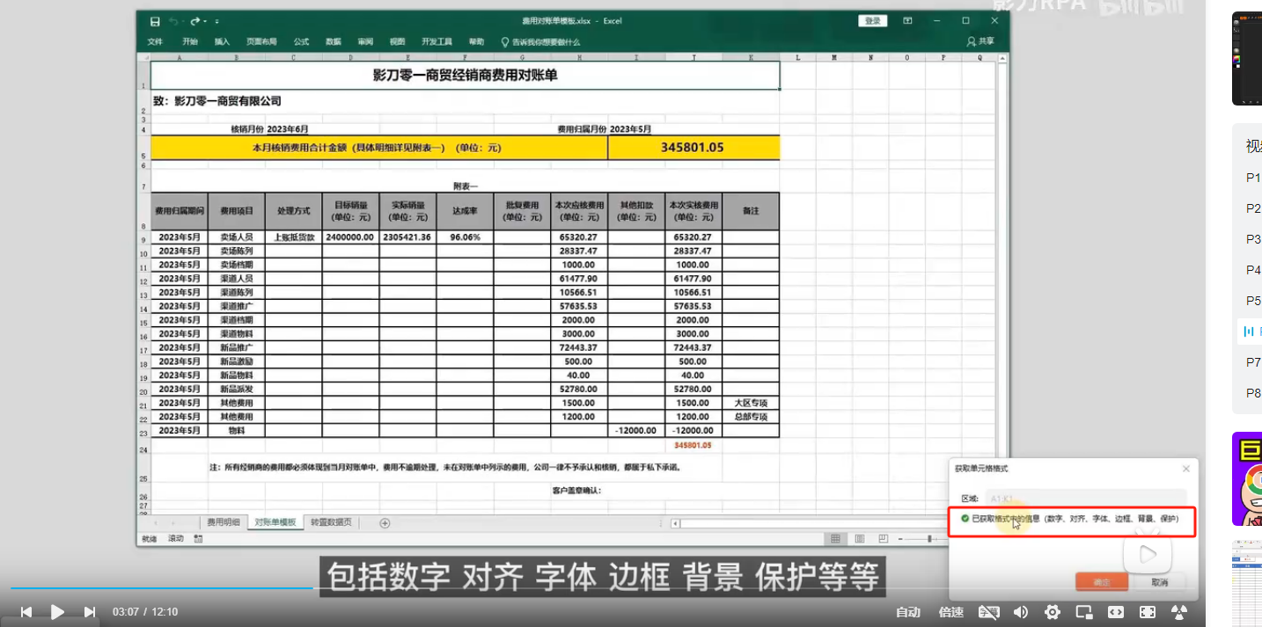This screenshot has width=1262, height=627.
Task: Click the redo arrow in Excel
Action: (194, 21)
